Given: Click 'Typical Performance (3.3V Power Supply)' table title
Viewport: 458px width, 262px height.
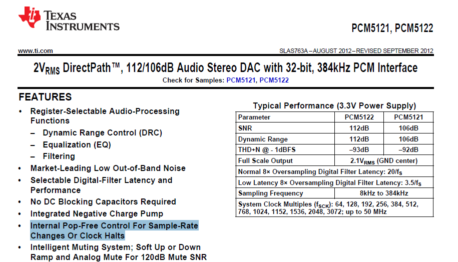Looking at the screenshot, I should 334,105.
